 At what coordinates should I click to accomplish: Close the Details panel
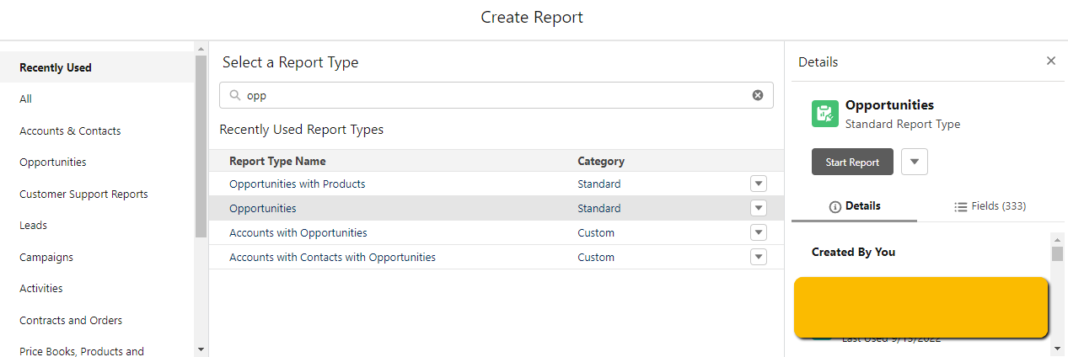click(x=1050, y=61)
